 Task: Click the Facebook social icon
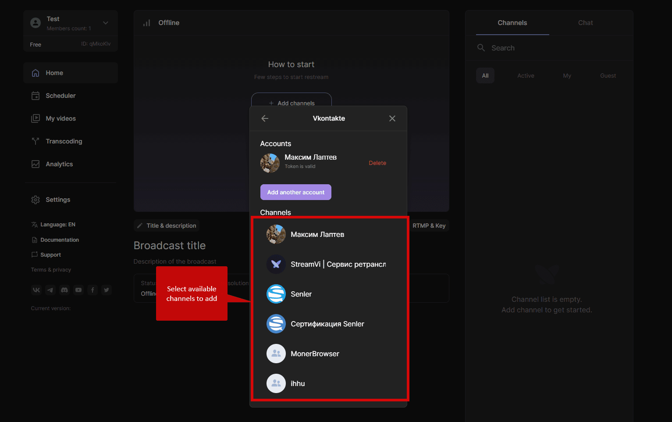point(92,290)
